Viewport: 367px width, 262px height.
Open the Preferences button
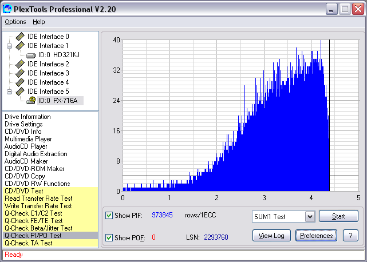316,236
